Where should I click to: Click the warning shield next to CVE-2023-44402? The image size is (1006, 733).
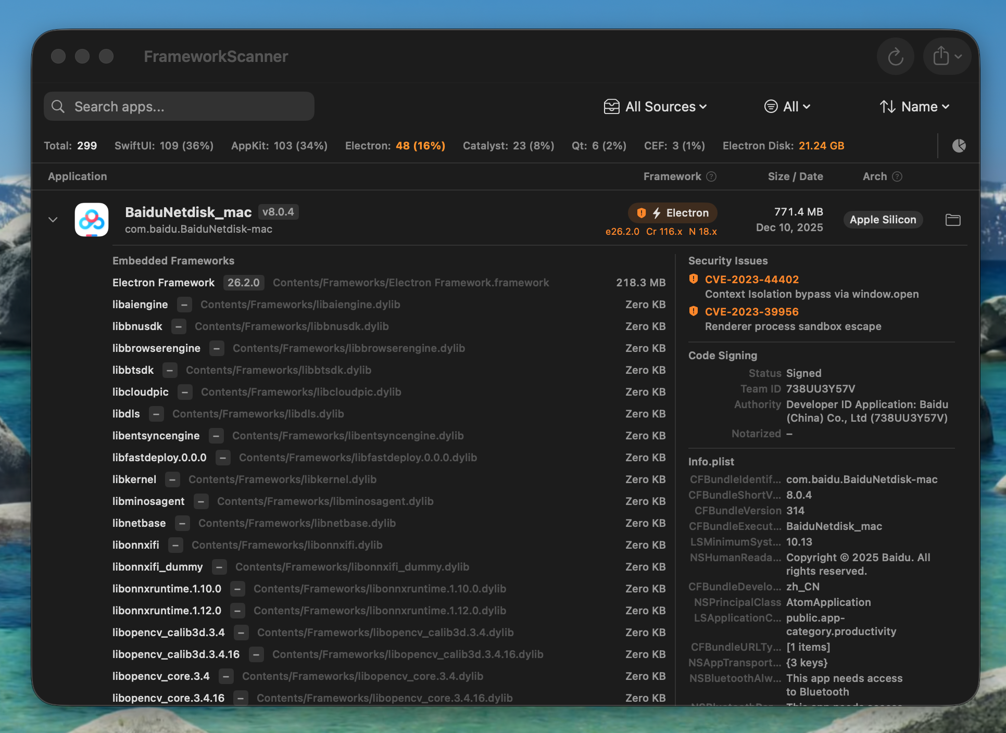(x=693, y=279)
